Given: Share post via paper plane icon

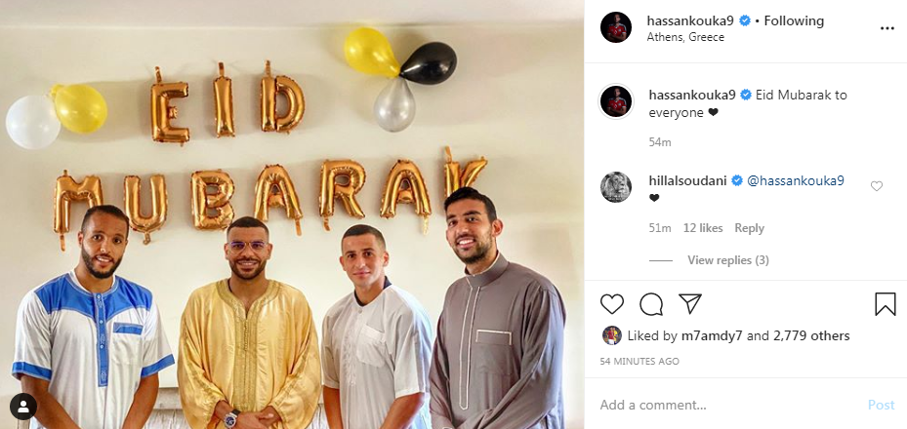Looking at the screenshot, I should [690, 303].
